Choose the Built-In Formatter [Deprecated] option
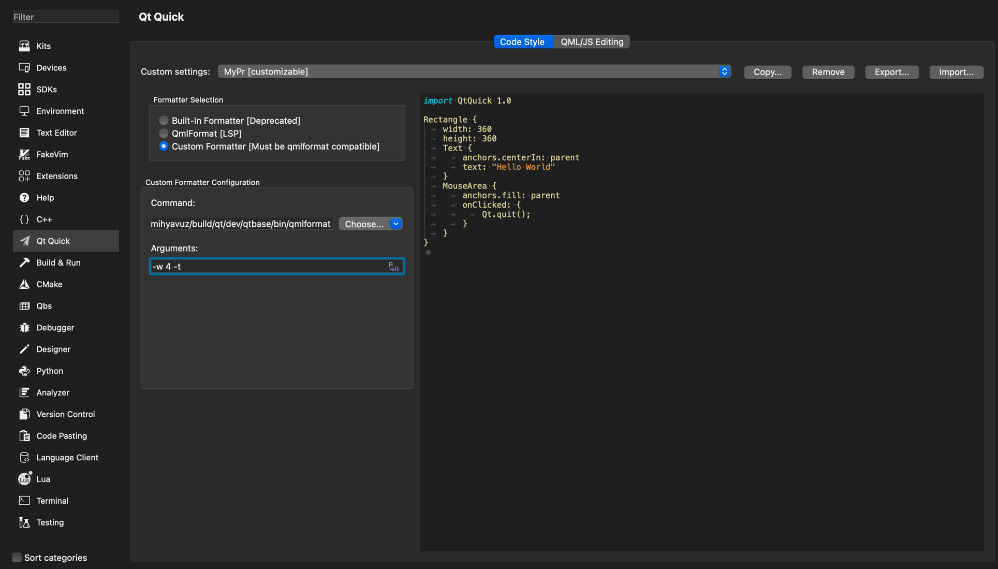The height and width of the screenshot is (569, 998). pyautogui.click(x=163, y=120)
